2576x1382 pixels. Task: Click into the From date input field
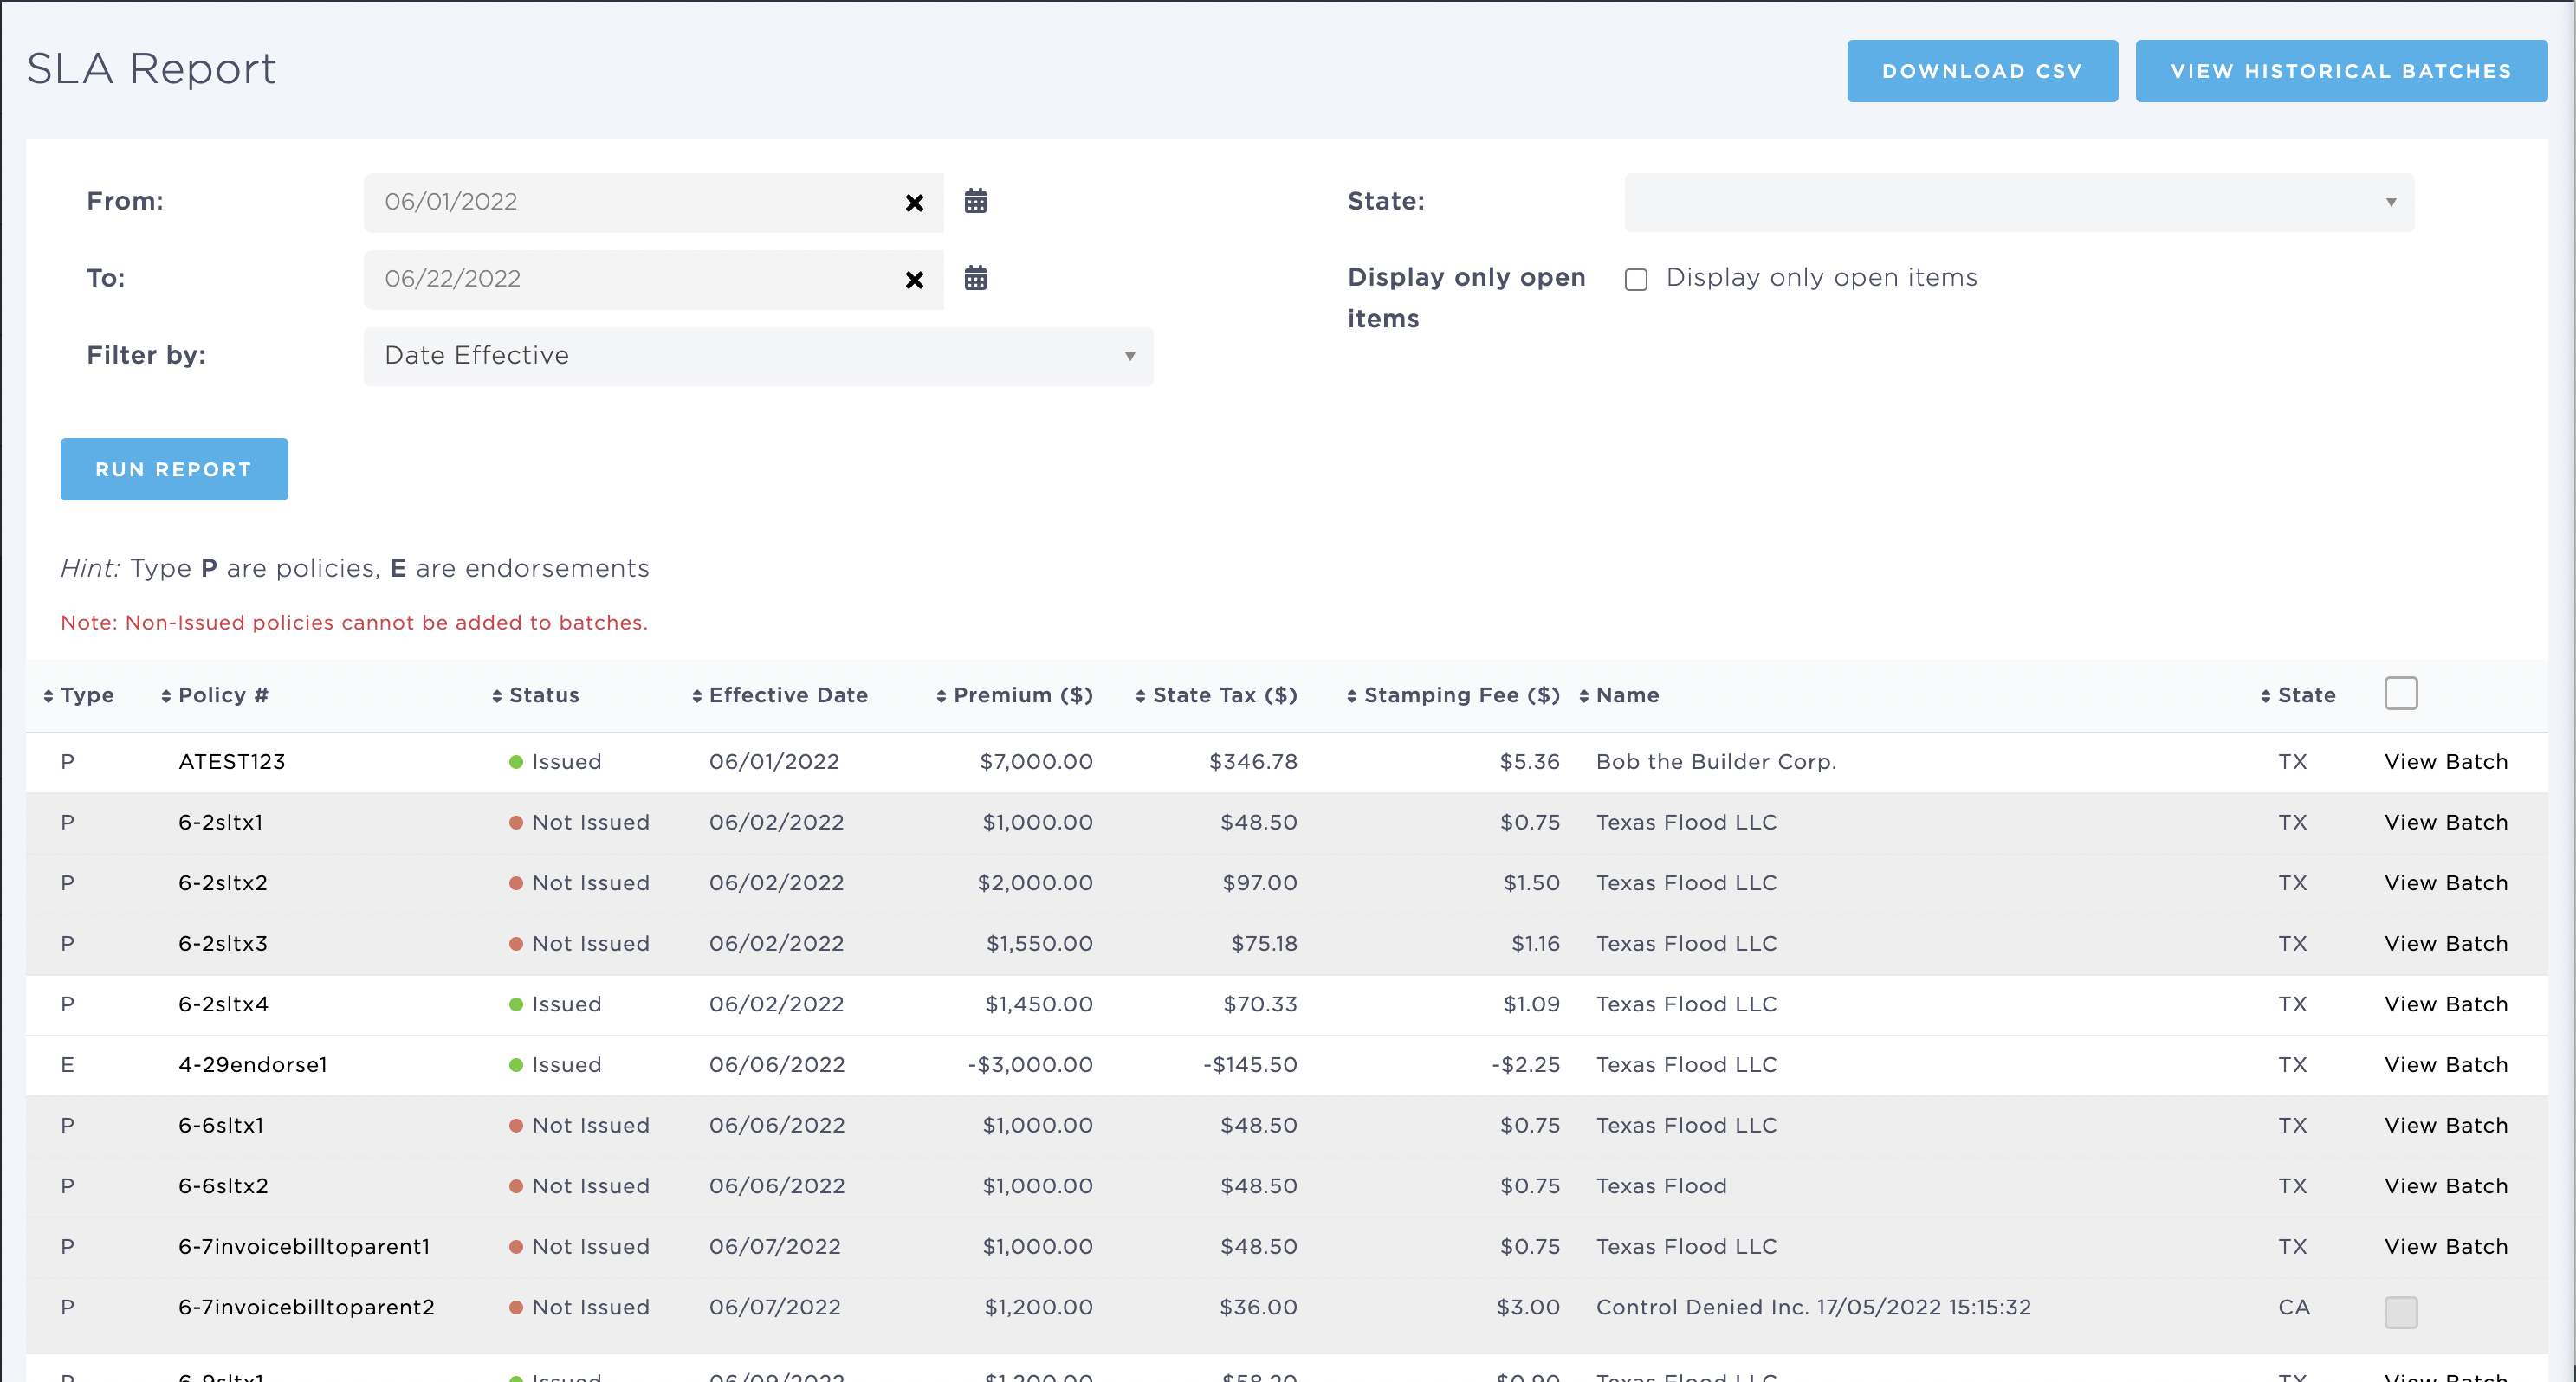630,202
